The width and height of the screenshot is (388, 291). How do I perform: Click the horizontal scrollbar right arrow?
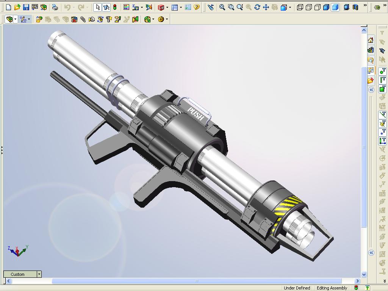tap(357, 281)
